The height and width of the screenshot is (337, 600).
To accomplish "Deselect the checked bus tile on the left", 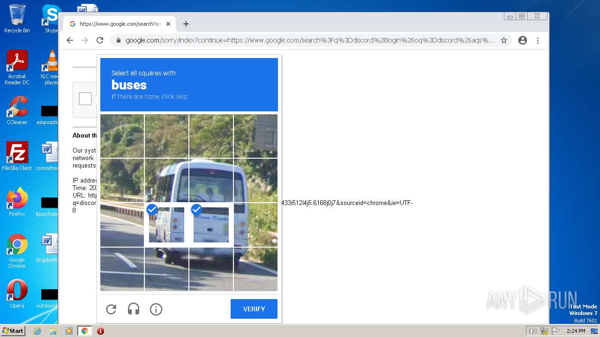I will [166, 225].
